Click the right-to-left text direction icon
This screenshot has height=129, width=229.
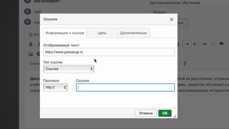pyautogui.click(x=195, y=44)
